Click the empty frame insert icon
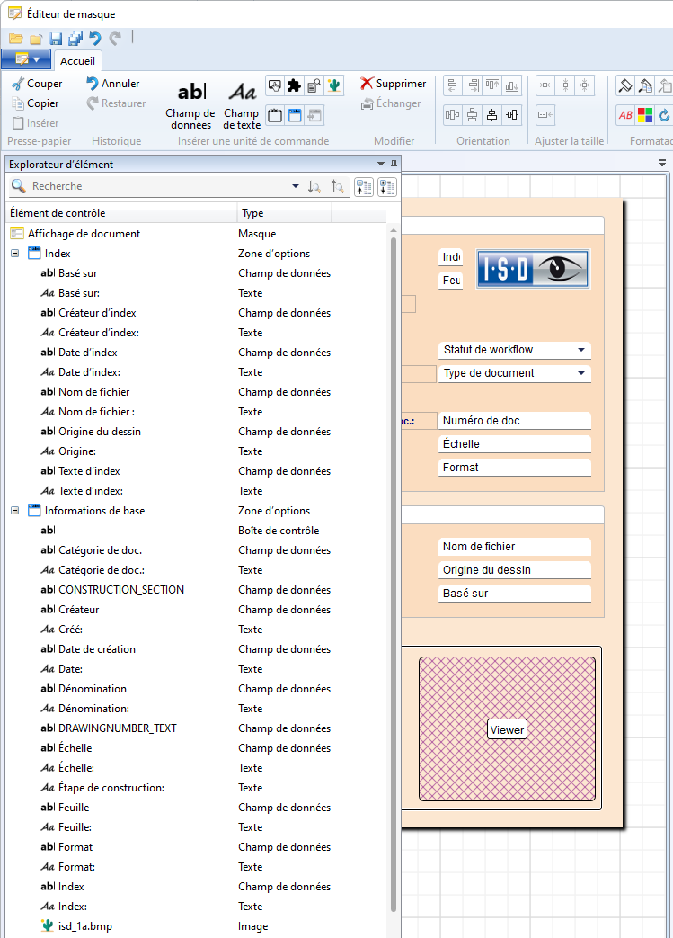 (275, 115)
